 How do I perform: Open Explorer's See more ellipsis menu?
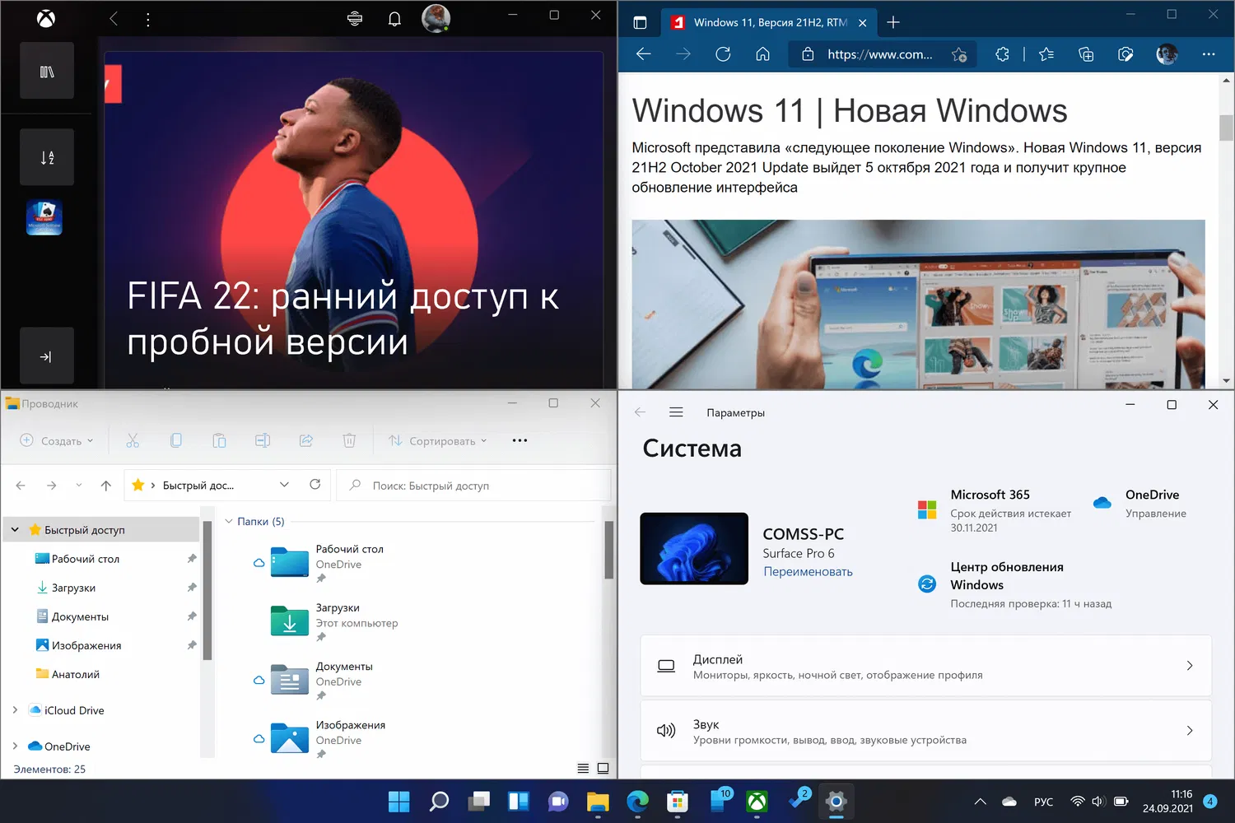[x=520, y=441]
